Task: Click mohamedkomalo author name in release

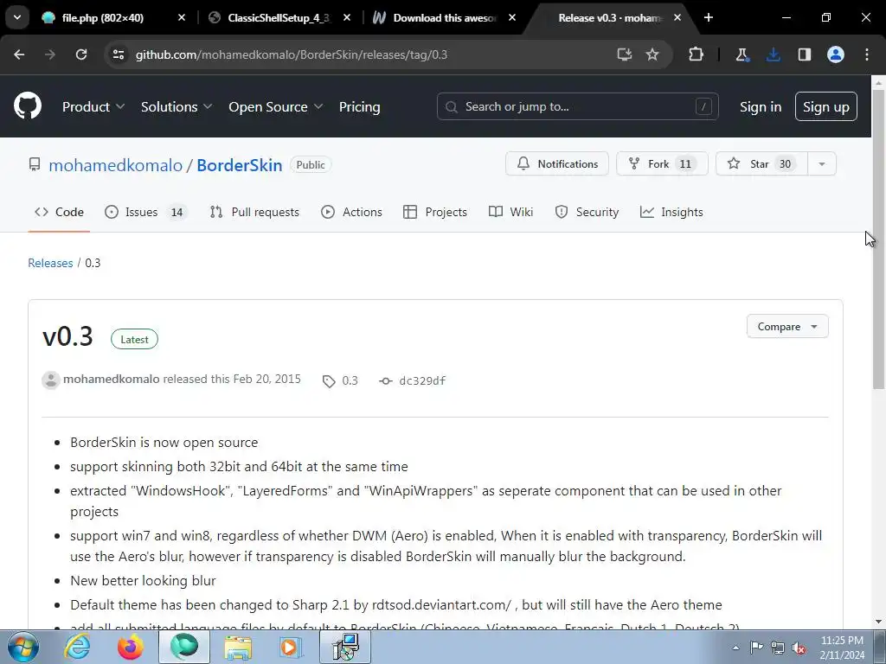Action: point(112,379)
